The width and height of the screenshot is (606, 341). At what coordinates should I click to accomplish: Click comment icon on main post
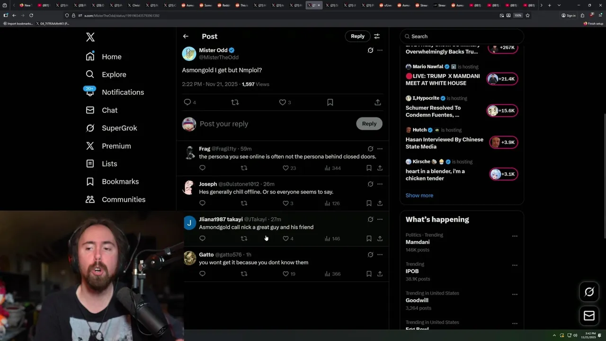click(187, 102)
